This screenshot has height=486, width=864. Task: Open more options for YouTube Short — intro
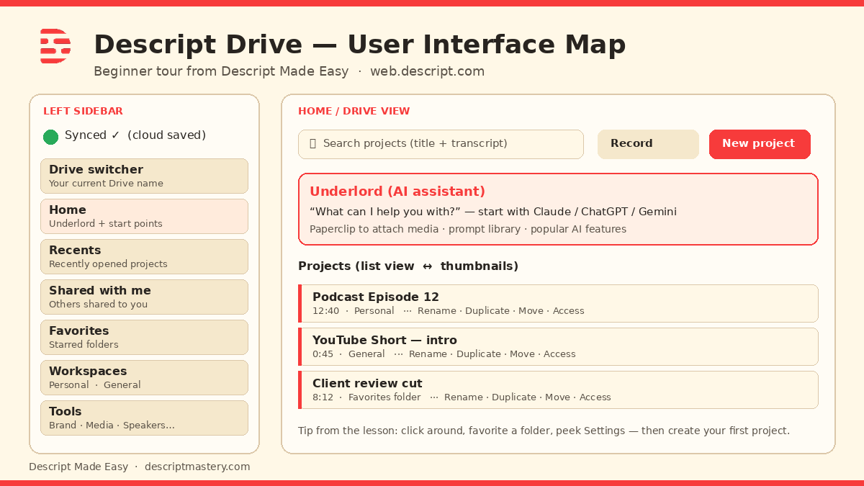[399, 354]
